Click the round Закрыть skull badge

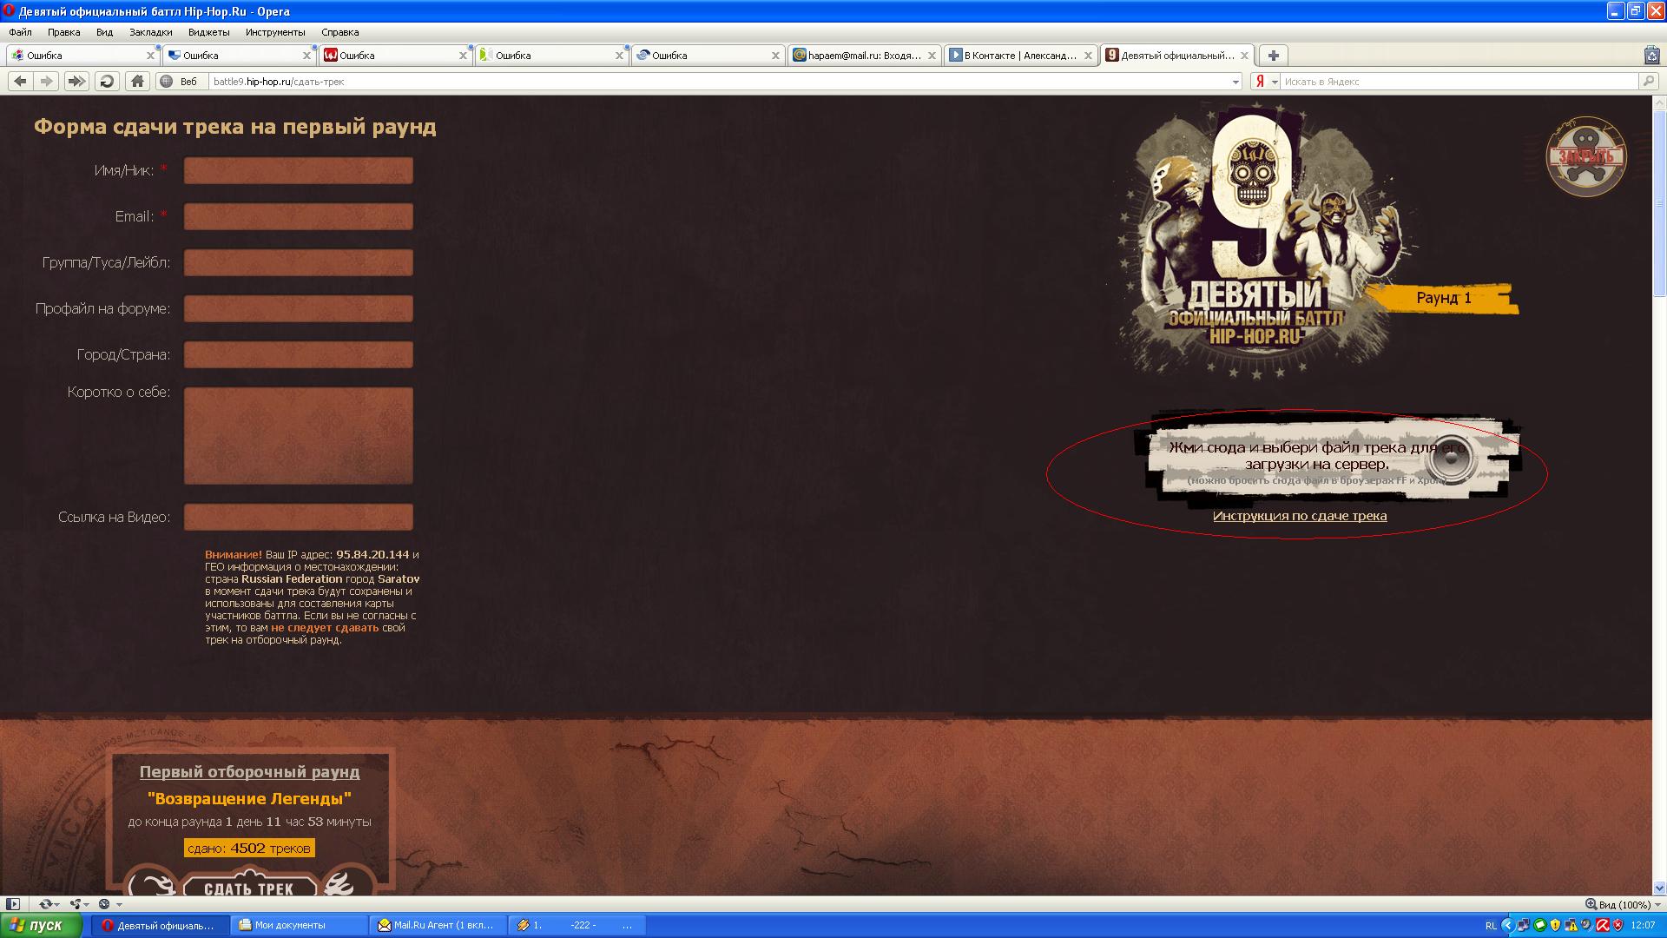(1586, 156)
